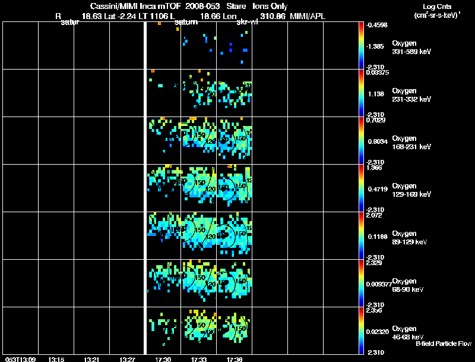
Task: Select the colorbar value '0.009377'
Action: click(379, 284)
